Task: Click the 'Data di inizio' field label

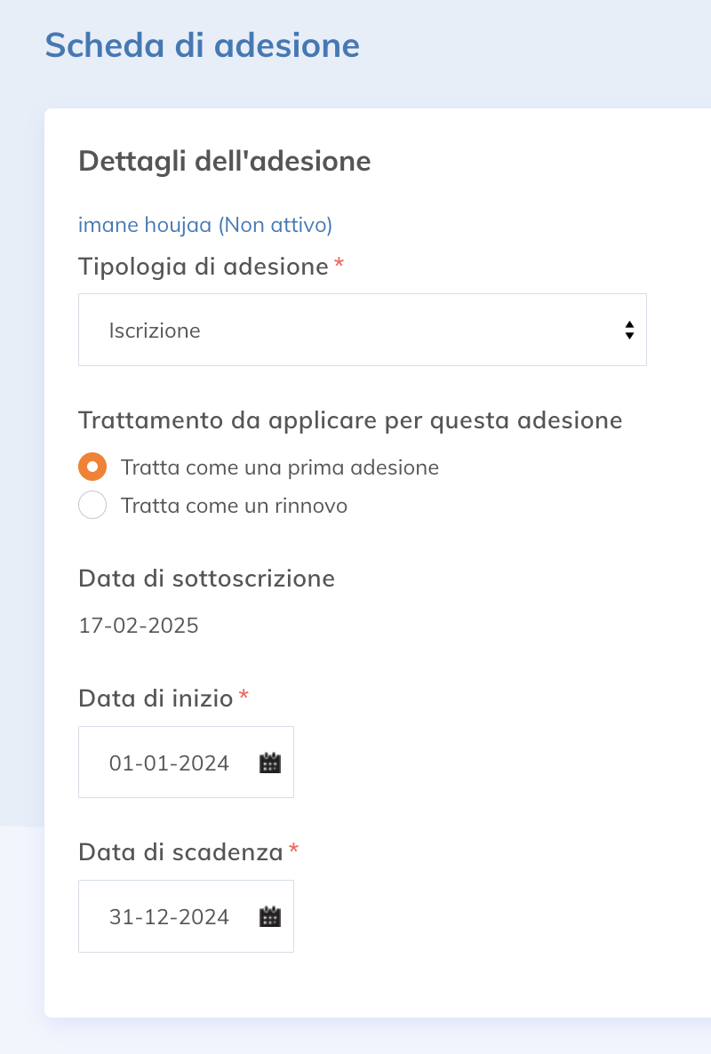Action: (x=156, y=699)
